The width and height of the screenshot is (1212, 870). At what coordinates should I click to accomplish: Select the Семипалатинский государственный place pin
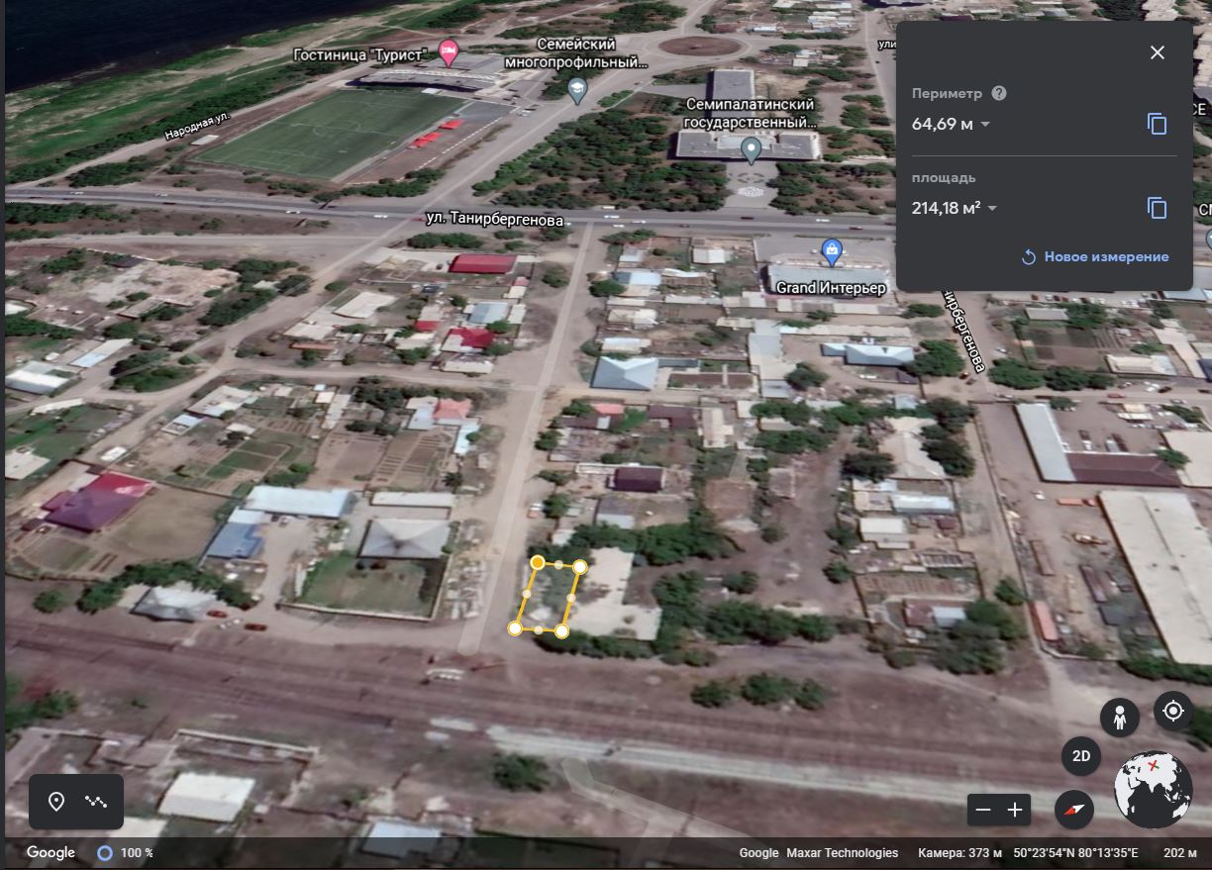tap(751, 150)
